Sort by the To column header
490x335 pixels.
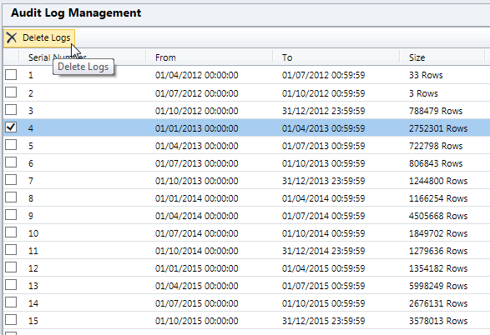336,57
